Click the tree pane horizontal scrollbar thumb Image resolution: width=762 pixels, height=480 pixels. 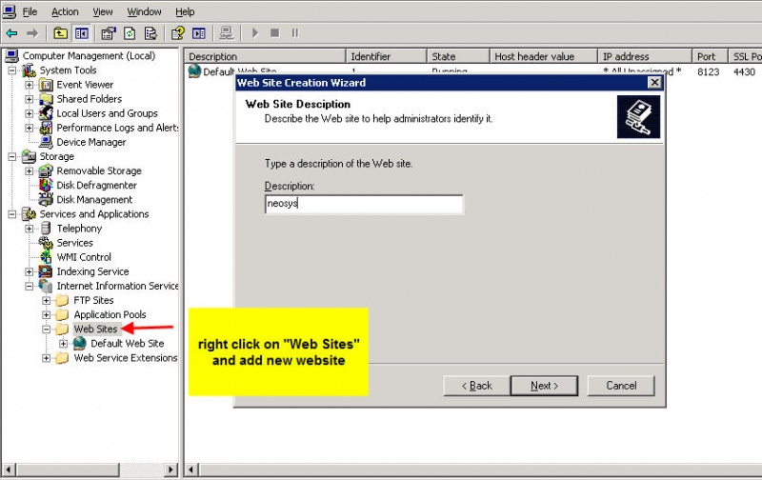point(68,470)
